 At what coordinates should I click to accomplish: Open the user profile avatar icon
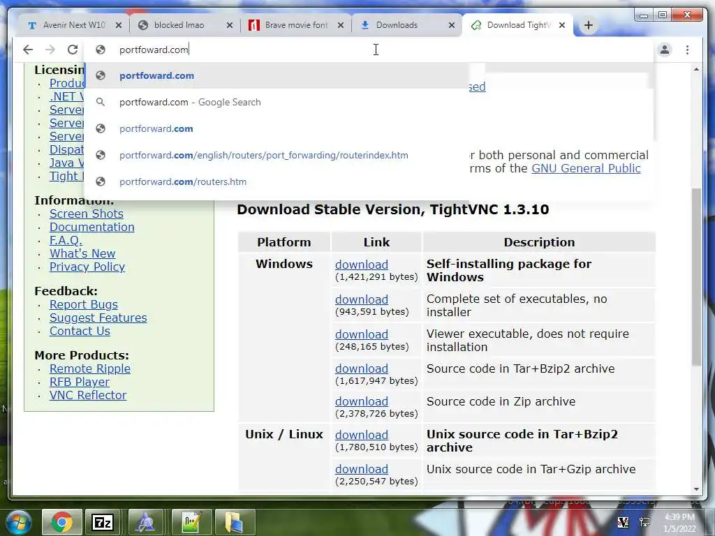click(x=665, y=50)
